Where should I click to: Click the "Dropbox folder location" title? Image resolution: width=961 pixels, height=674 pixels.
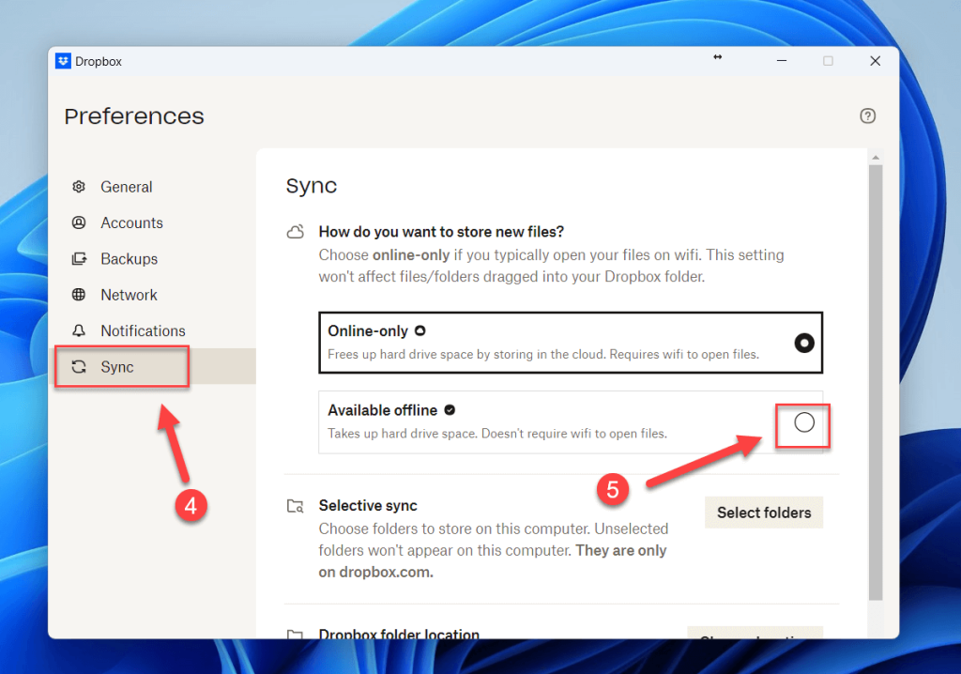399,633
